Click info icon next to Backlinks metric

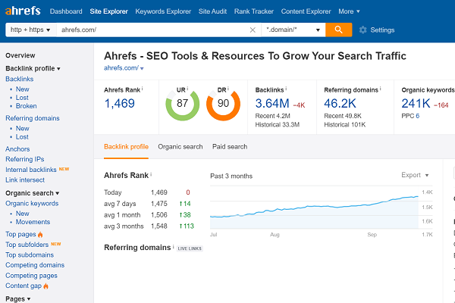[x=286, y=89]
